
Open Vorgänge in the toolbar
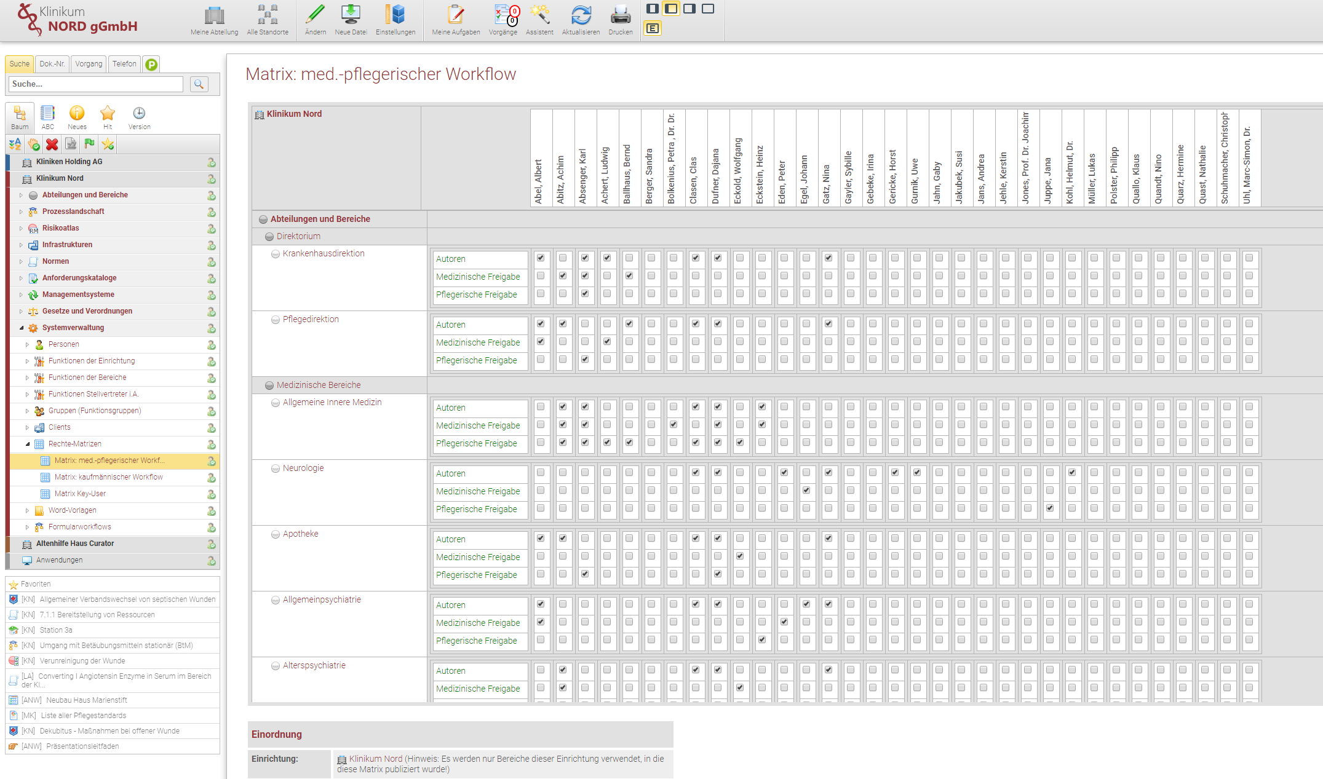(x=503, y=20)
